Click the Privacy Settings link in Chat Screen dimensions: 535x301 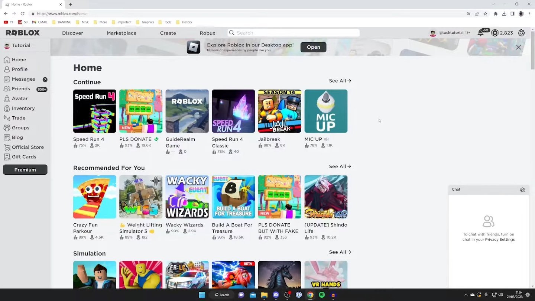click(500, 240)
